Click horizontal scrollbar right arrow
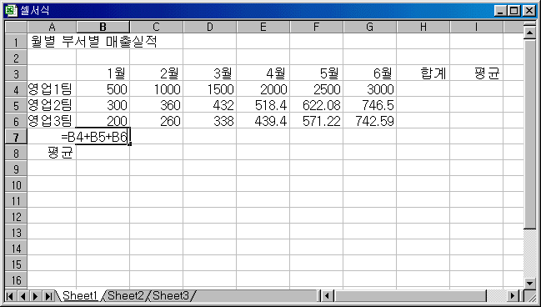The image size is (541, 307). pyautogui.click(x=513, y=296)
